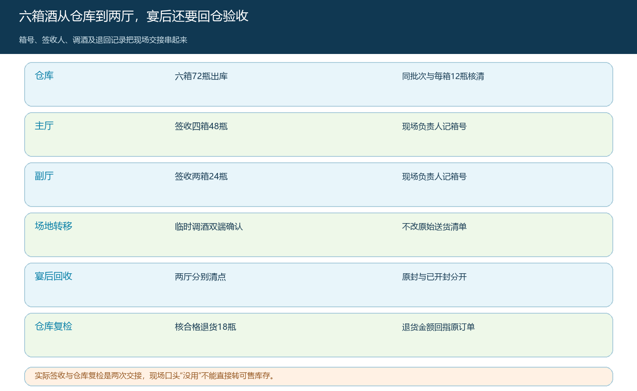
Task: Select the 宴后回收 row label
Action: 54,276
